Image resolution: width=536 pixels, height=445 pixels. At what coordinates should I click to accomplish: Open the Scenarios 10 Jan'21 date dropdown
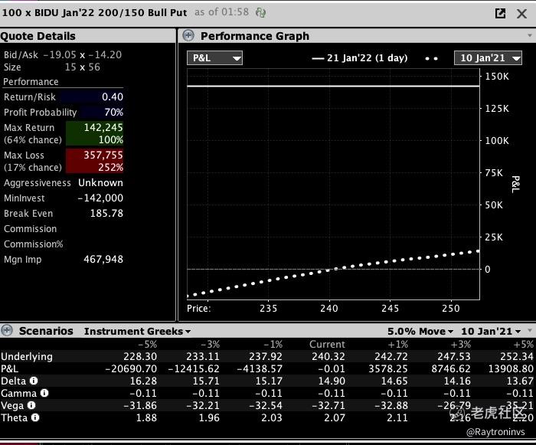click(491, 331)
